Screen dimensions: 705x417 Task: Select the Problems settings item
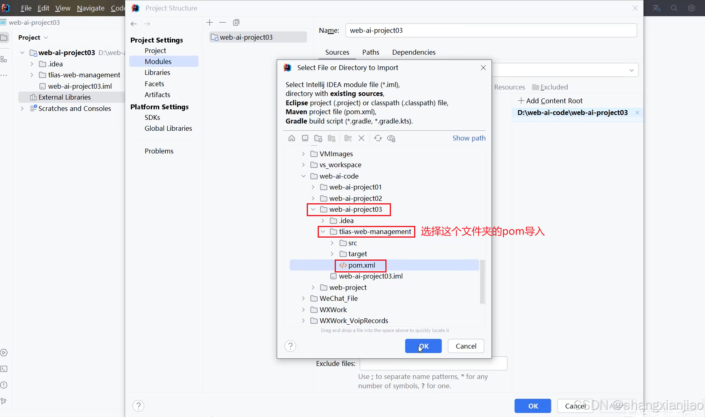[x=159, y=151]
